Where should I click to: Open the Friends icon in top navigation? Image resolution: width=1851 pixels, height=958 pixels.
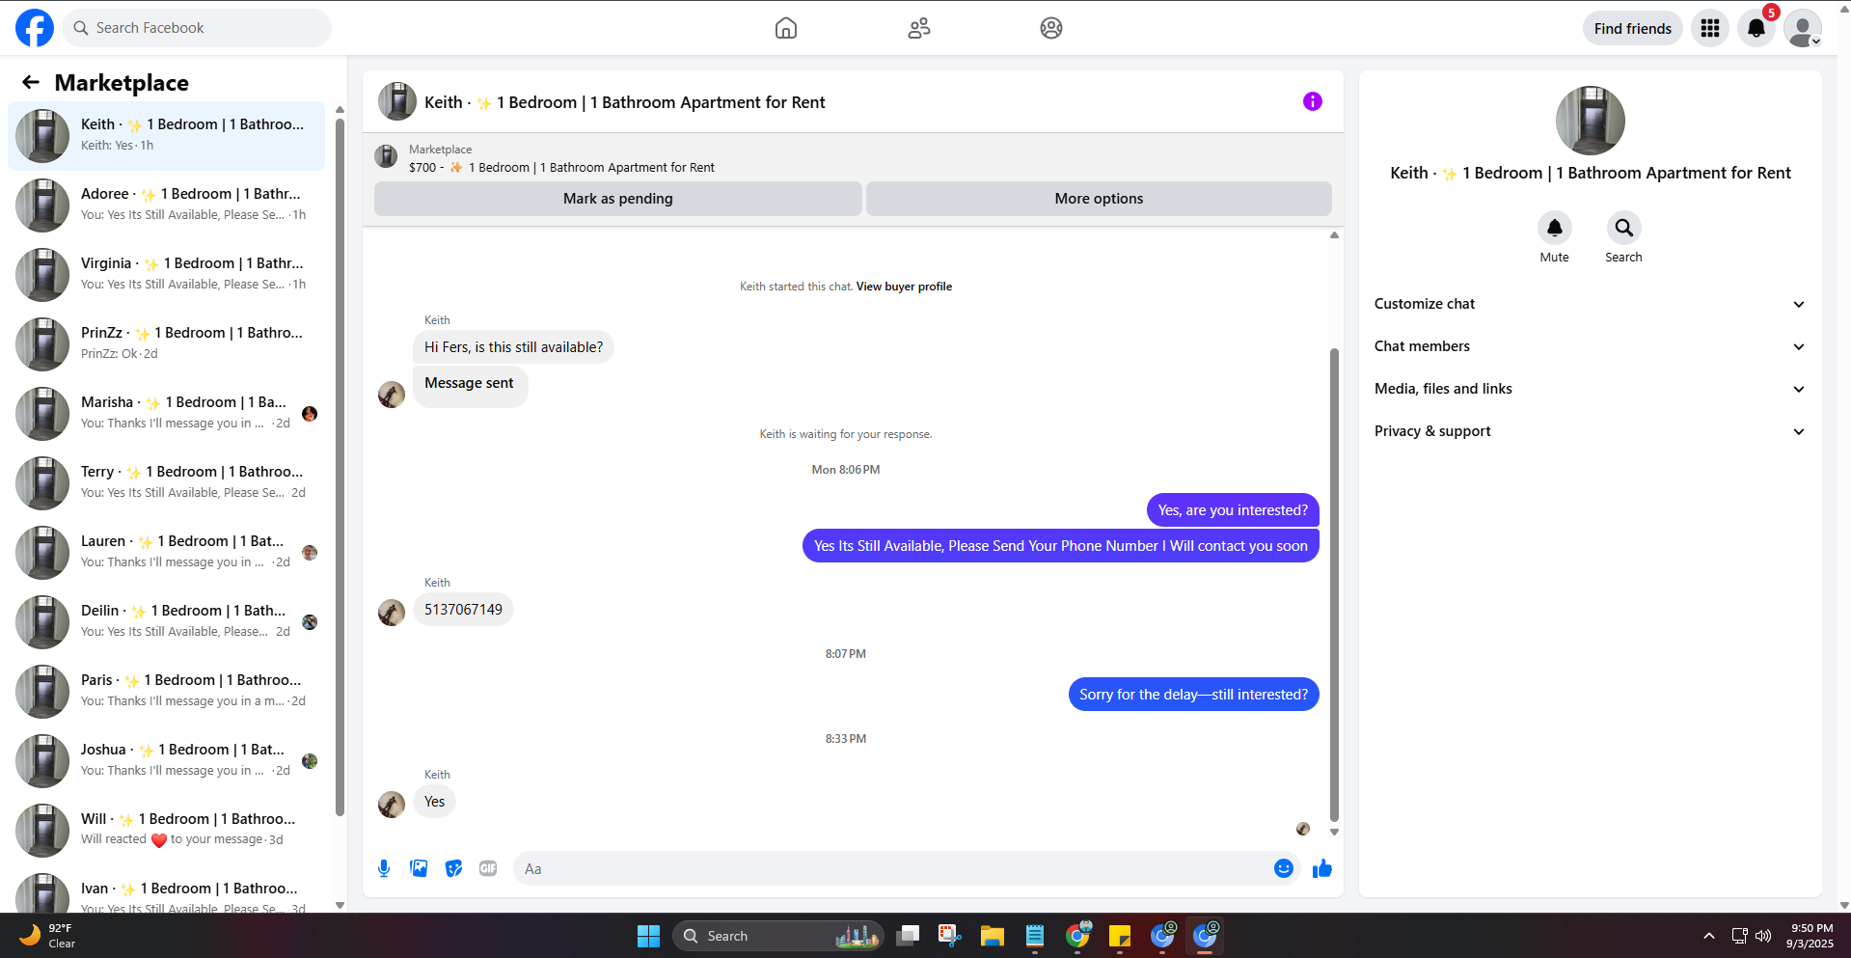pyautogui.click(x=919, y=28)
